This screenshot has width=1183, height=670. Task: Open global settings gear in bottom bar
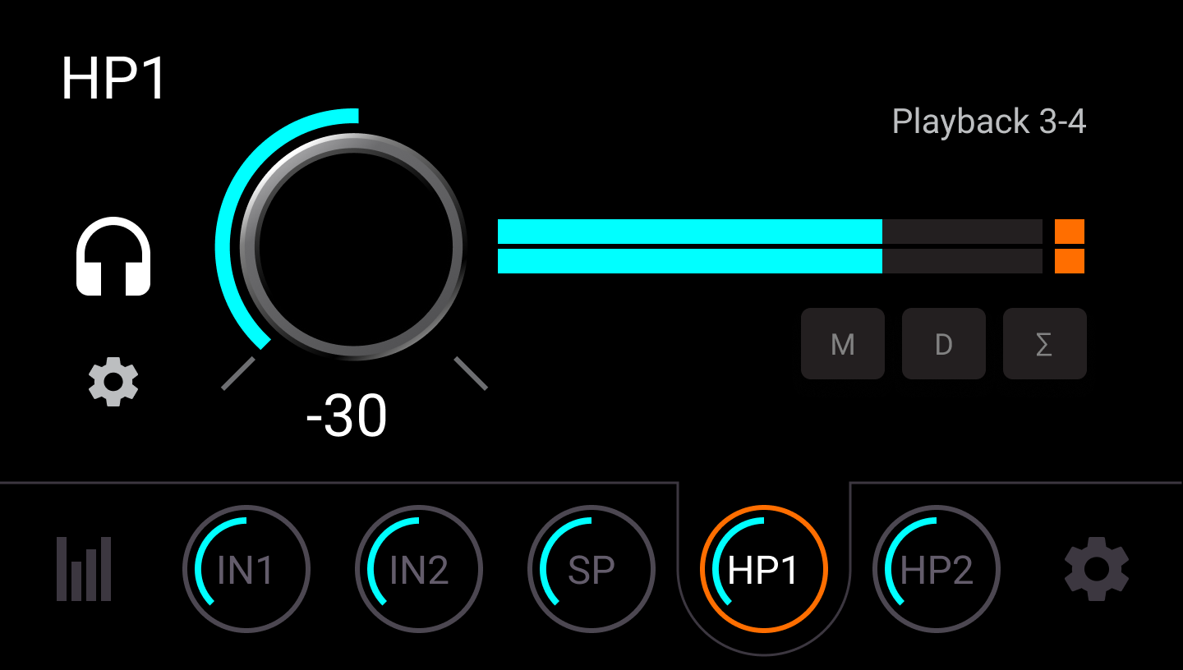(x=1097, y=569)
